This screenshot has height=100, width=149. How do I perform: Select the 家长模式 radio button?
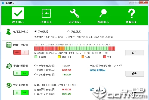point(36,31)
